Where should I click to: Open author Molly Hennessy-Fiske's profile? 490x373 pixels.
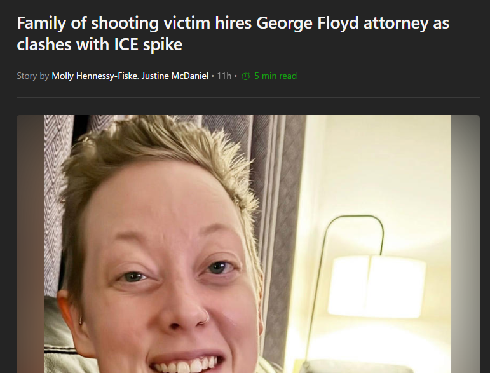[95, 76]
